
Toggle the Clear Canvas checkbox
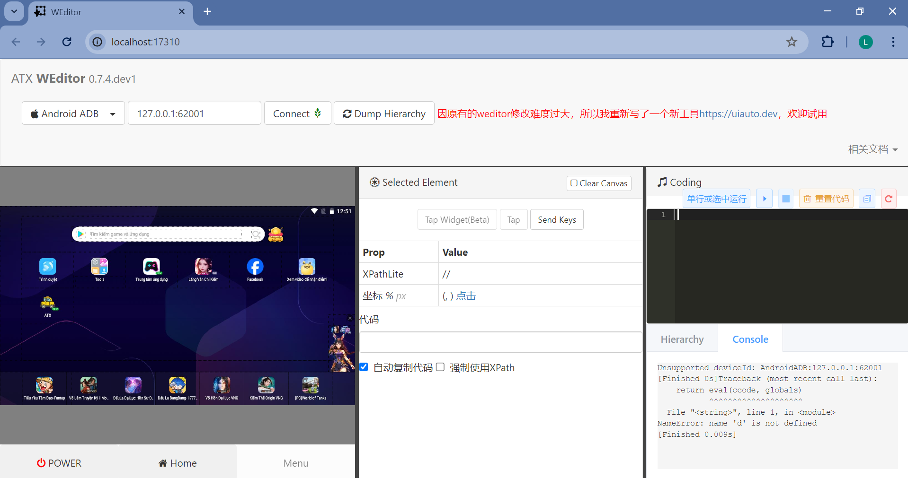[x=599, y=183]
